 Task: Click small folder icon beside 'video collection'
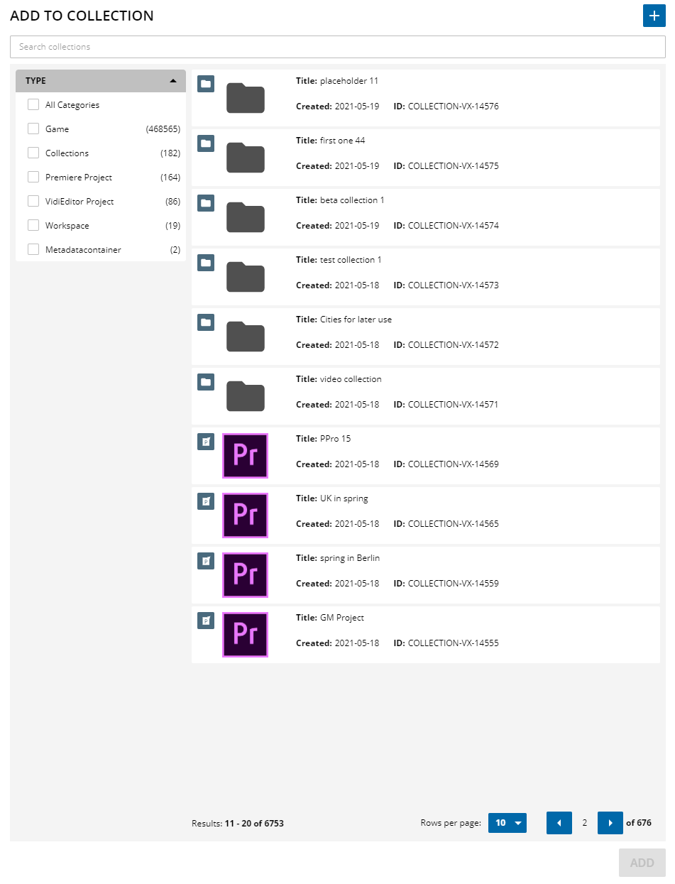click(206, 382)
